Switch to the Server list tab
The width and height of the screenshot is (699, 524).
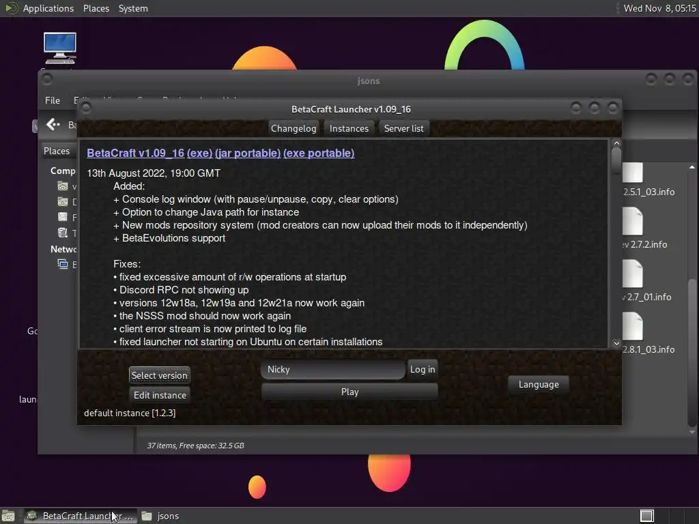[403, 128]
